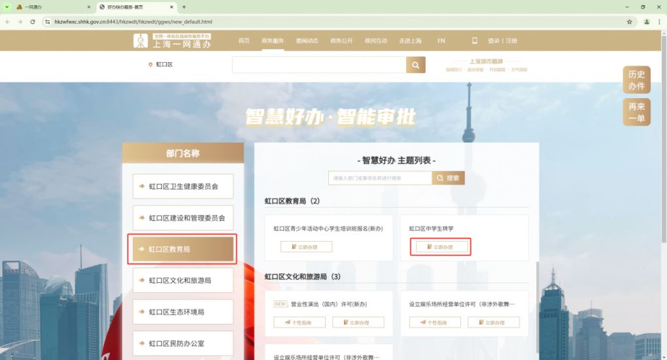
Task: Open the 再来一单 floating button
Action: click(x=637, y=112)
